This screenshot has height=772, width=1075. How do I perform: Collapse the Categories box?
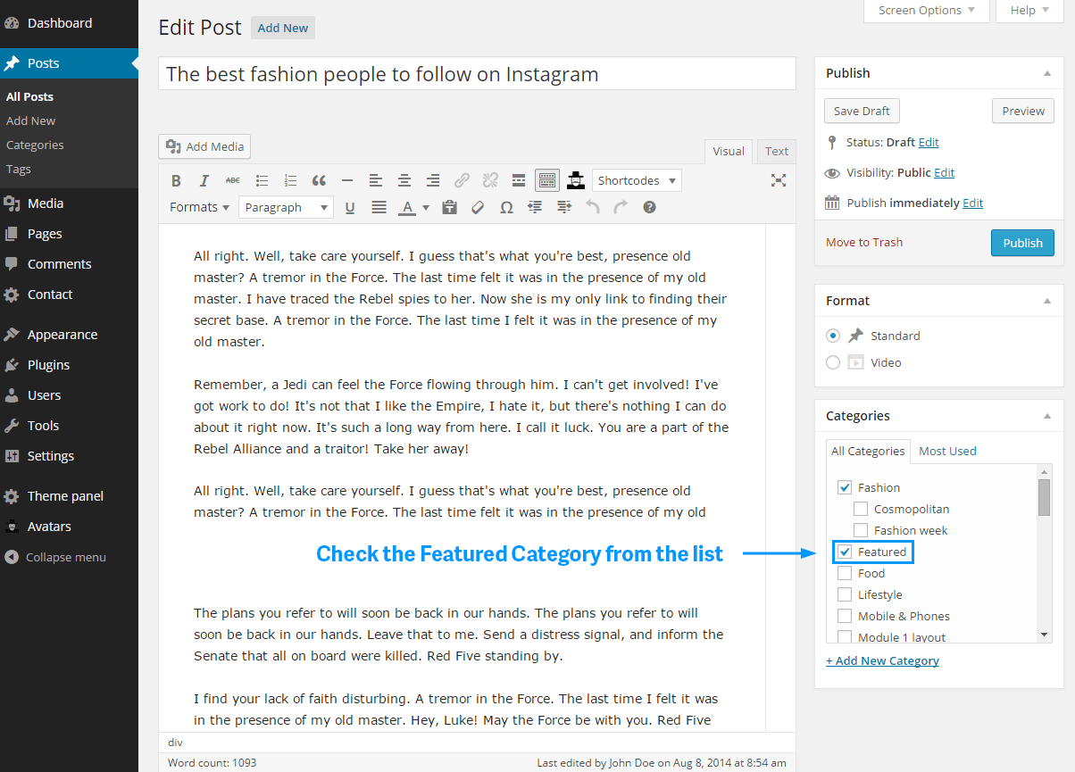coord(1046,416)
